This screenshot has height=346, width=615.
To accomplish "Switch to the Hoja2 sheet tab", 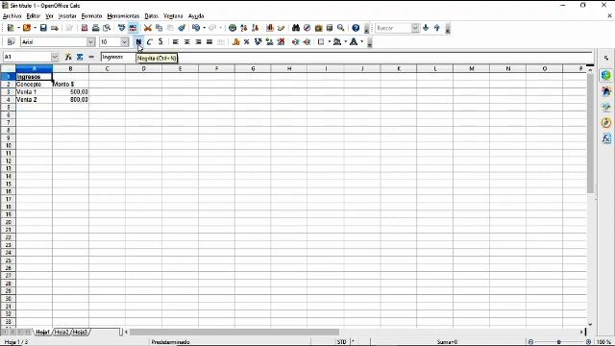I will (61, 332).
